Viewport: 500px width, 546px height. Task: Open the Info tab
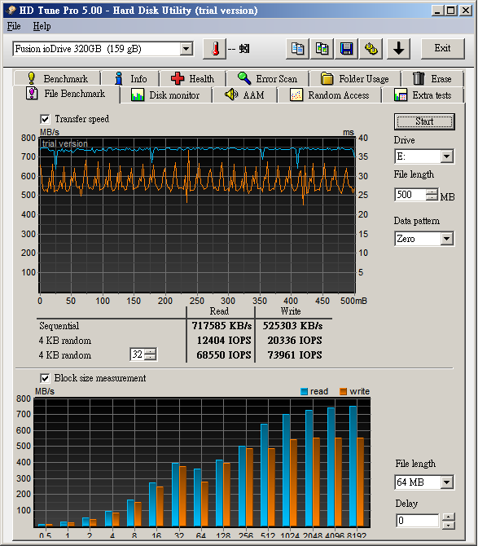pyautogui.click(x=130, y=79)
